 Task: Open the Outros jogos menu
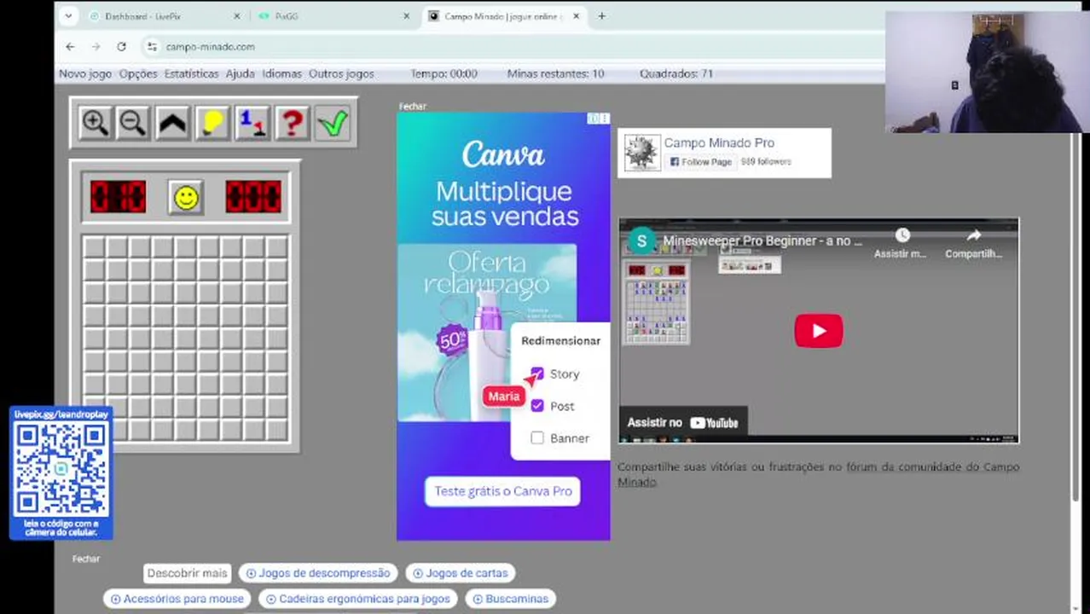[341, 74]
